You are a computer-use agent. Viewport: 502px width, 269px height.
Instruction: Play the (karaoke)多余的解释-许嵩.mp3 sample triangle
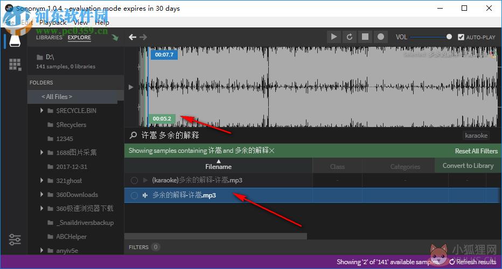[145, 180]
